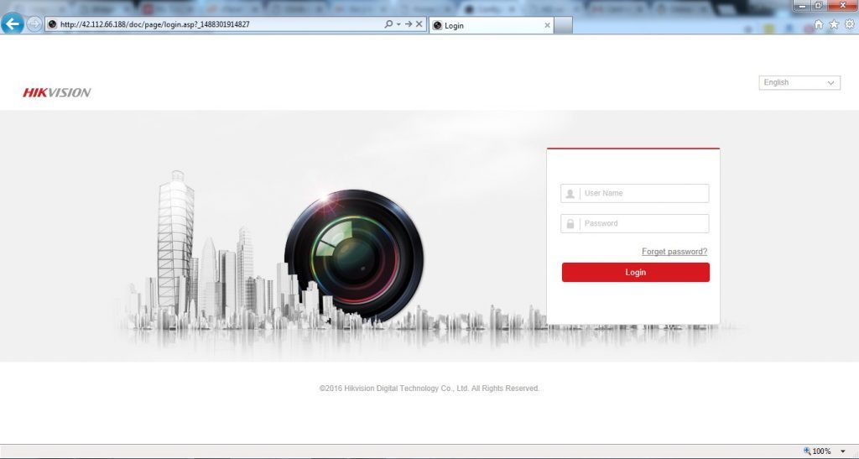This screenshot has width=859, height=459.
Task: Open browser home page icon
Action: 819,24
